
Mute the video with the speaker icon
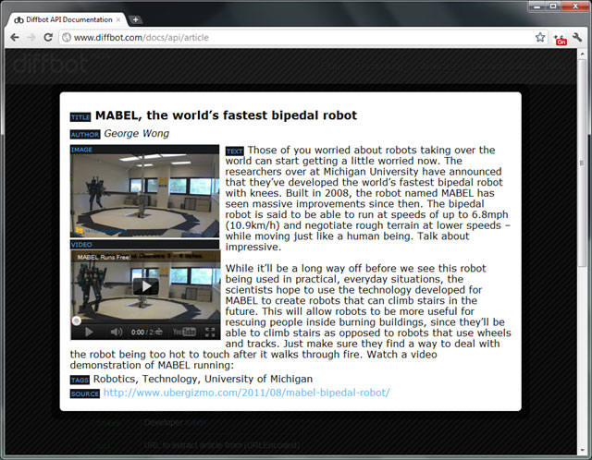coord(116,332)
